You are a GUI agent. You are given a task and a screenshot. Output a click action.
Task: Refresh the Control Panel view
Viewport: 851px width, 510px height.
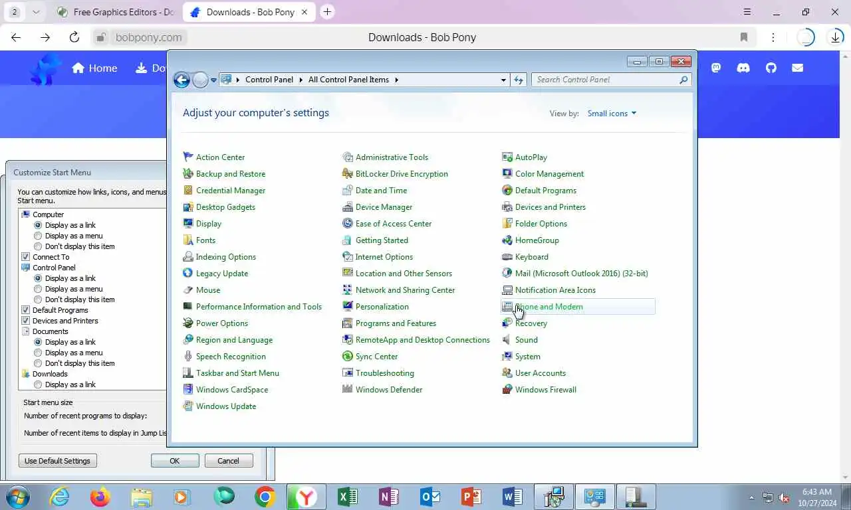click(519, 80)
